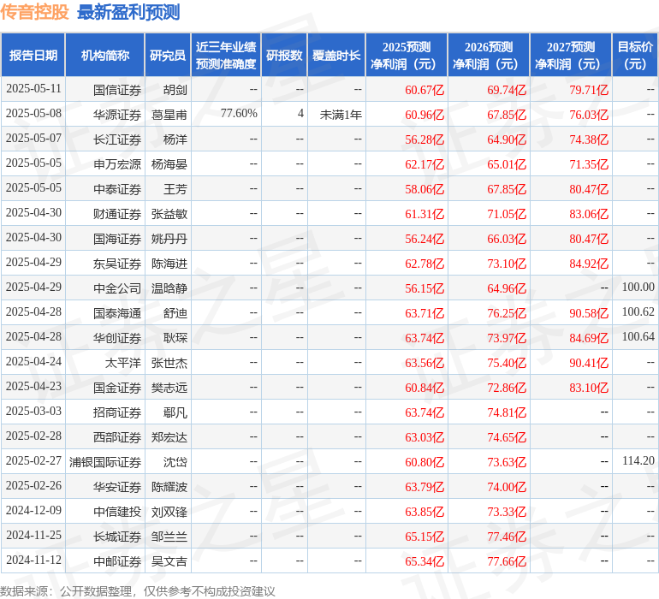Viewport: 659px width, 599px height.
Task: Click the date 2025-02-27
Action: coord(33,460)
